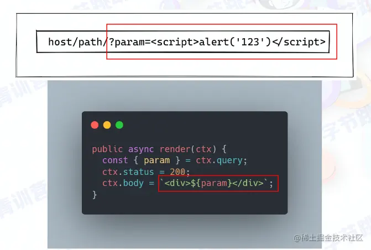Screen dimensions: 371x250
Task: Click the yellow minimize dot in code window
Action: click(x=107, y=125)
